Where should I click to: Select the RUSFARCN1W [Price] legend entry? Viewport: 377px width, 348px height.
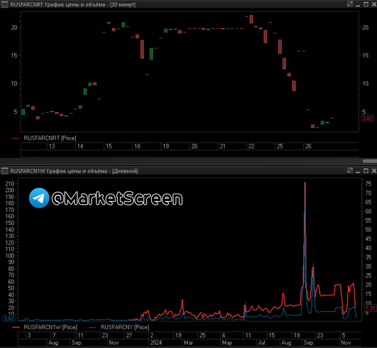point(50,327)
